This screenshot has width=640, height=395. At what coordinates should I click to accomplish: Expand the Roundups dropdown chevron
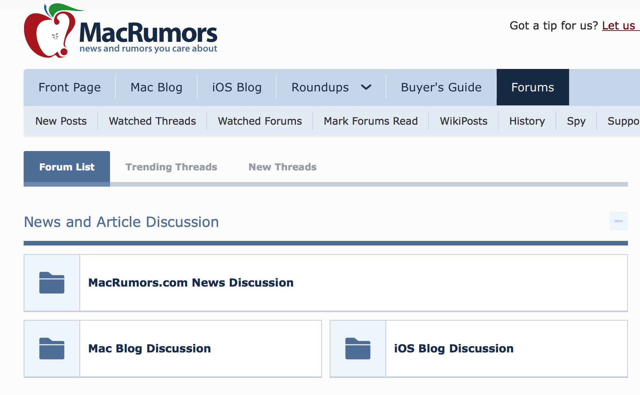click(366, 87)
